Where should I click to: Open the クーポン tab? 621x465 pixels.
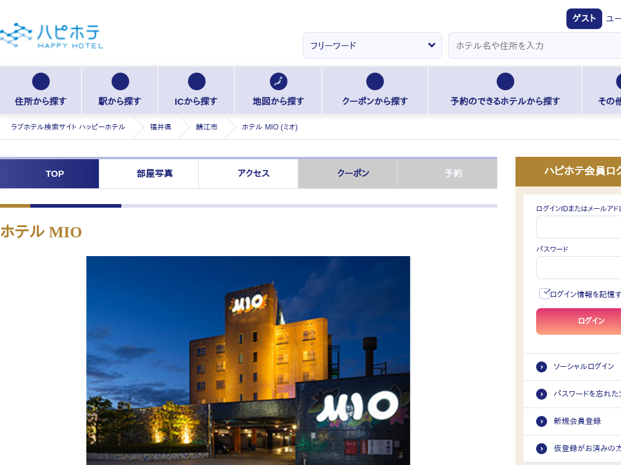pyautogui.click(x=347, y=174)
